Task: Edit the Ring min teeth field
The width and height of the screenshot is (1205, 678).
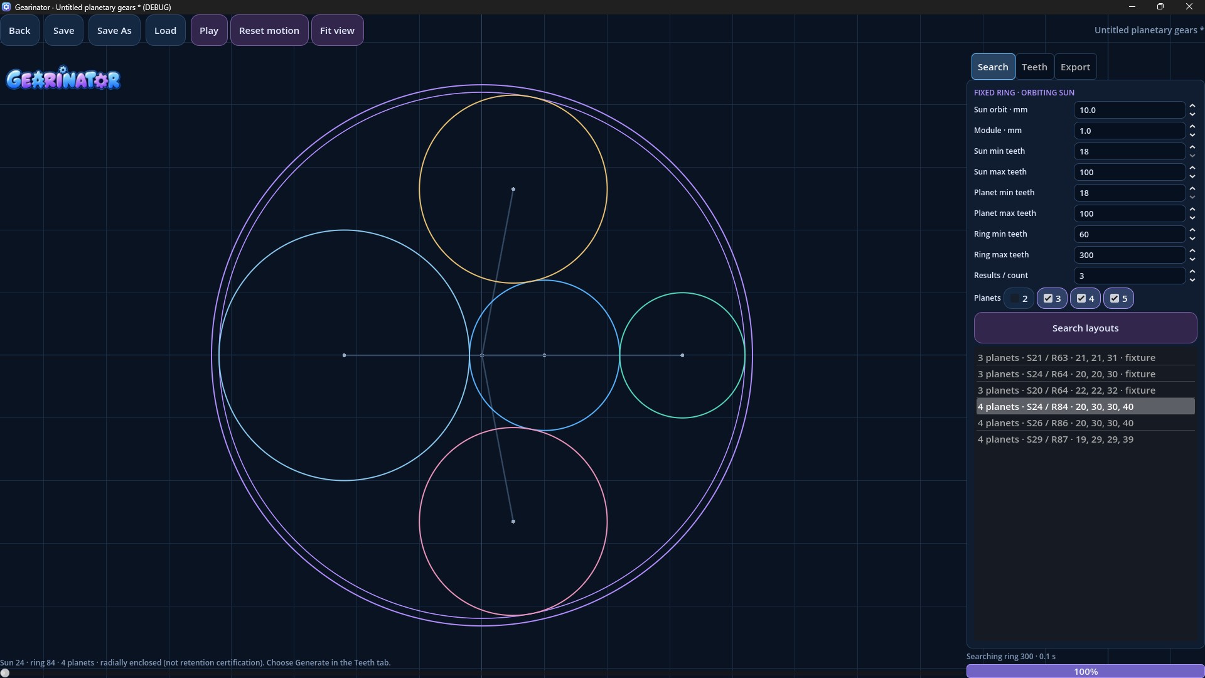Action: coord(1129,234)
